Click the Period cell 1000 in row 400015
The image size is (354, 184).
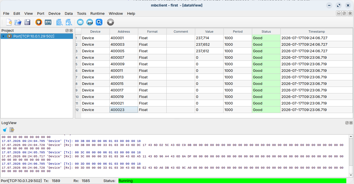click(238, 83)
